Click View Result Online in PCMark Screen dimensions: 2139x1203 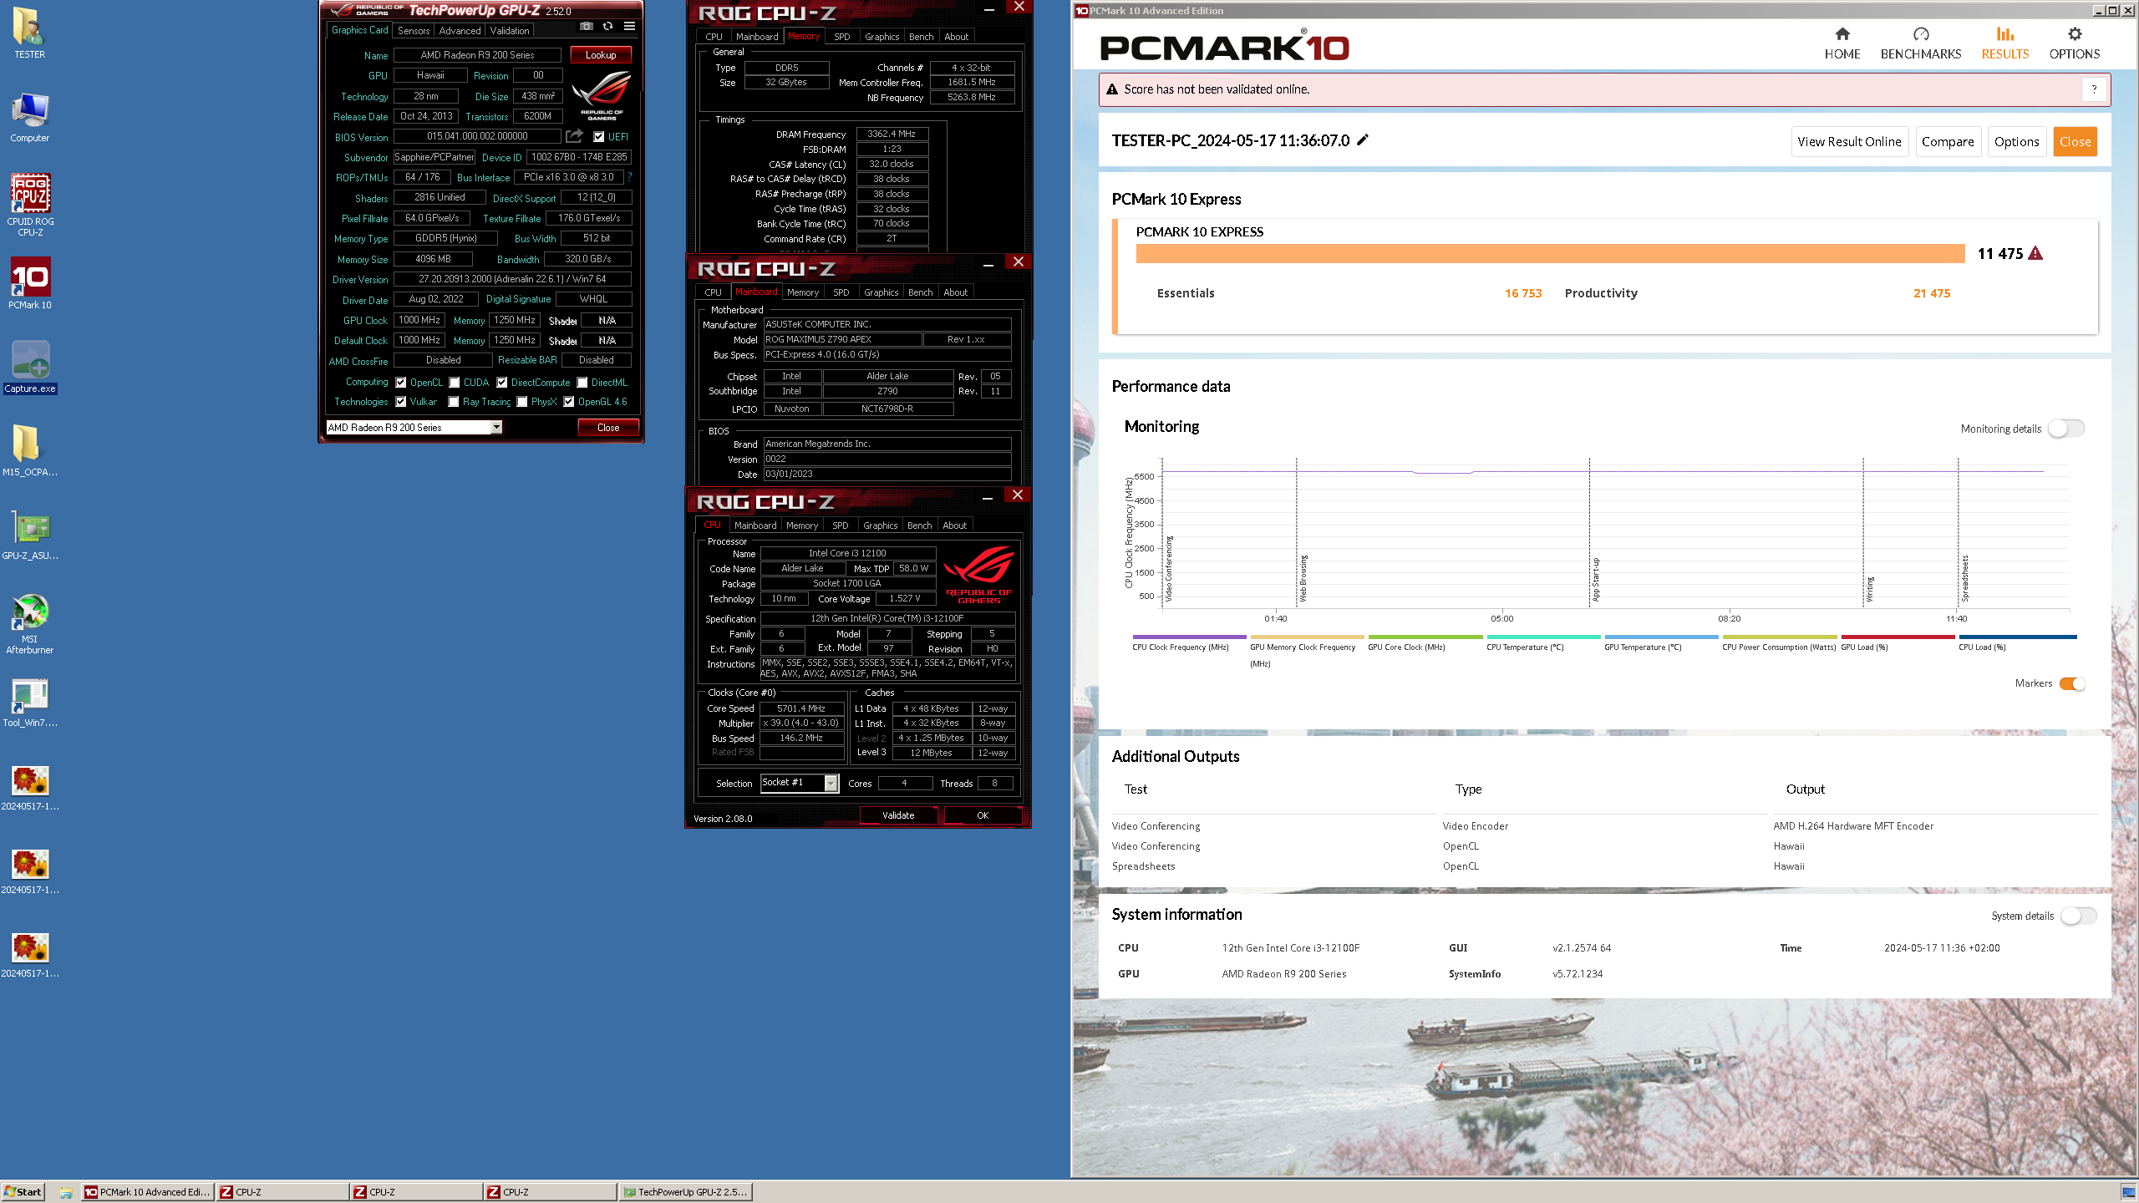pos(1849,141)
